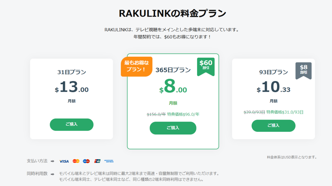Click the 特典価格$96.0/年 offer text
The width and height of the screenshot is (332, 186).
[x=183, y=114]
